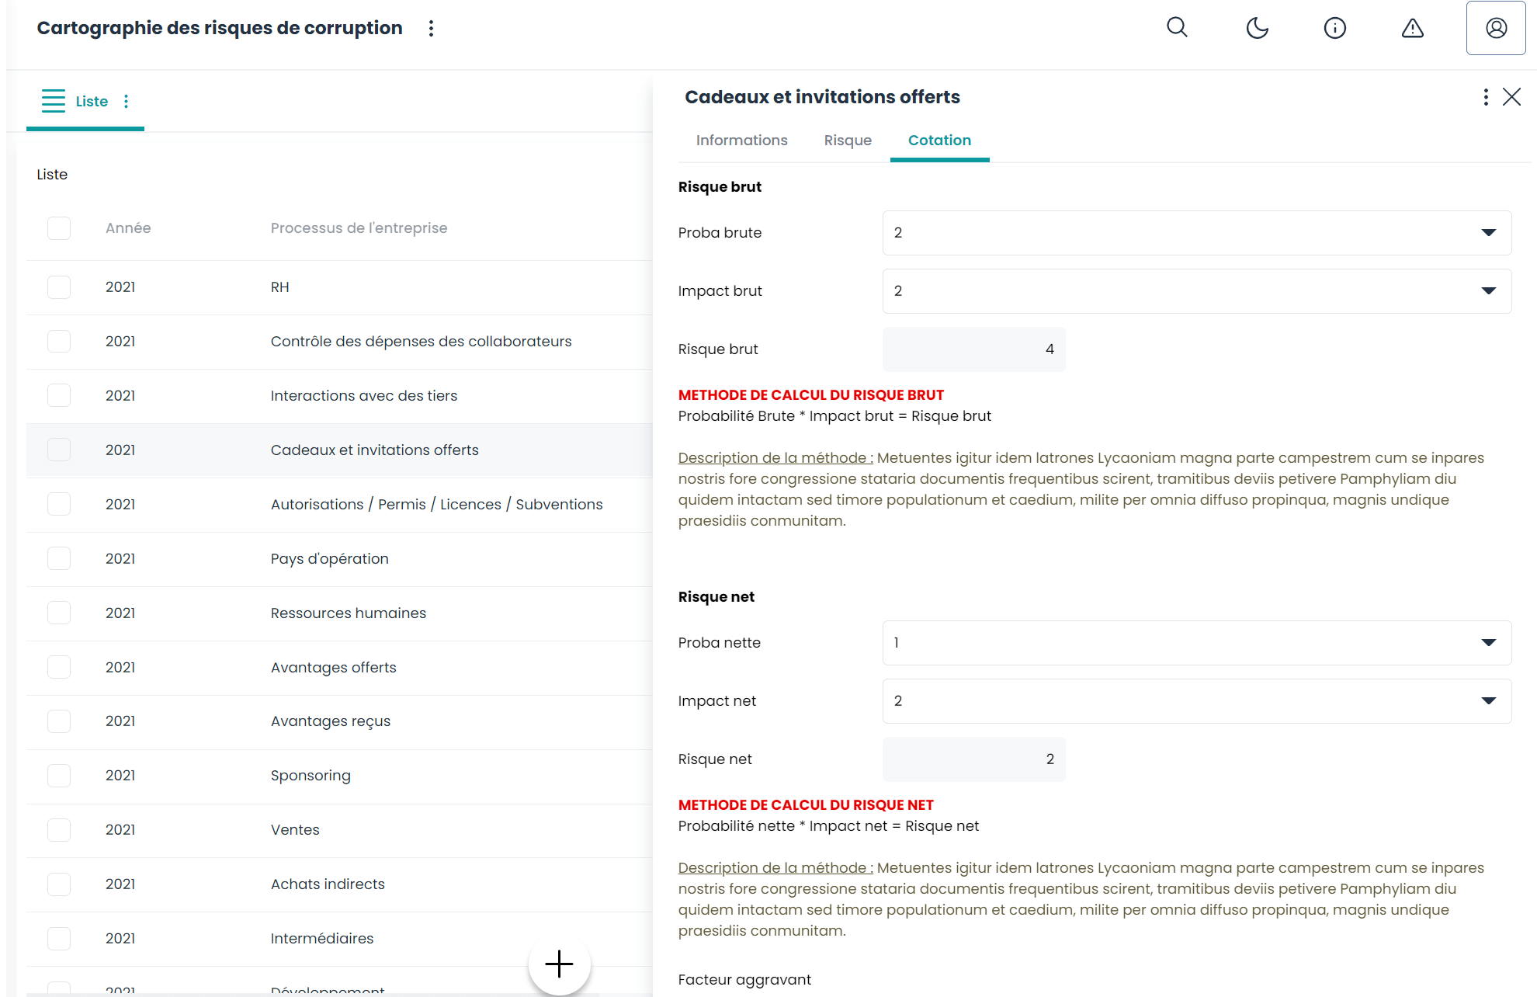Check the RH row checkbox
1537x997 pixels.
click(x=59, y=287)
